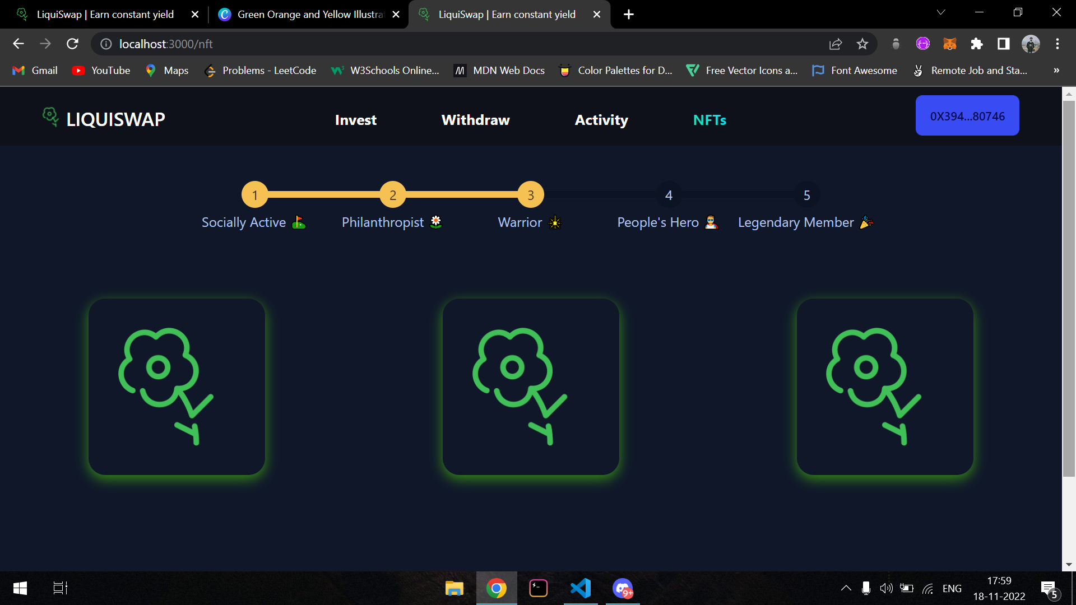Open Discord from the taskbar
Viewport: 1076px width, 605px height.
coord(623,588)
